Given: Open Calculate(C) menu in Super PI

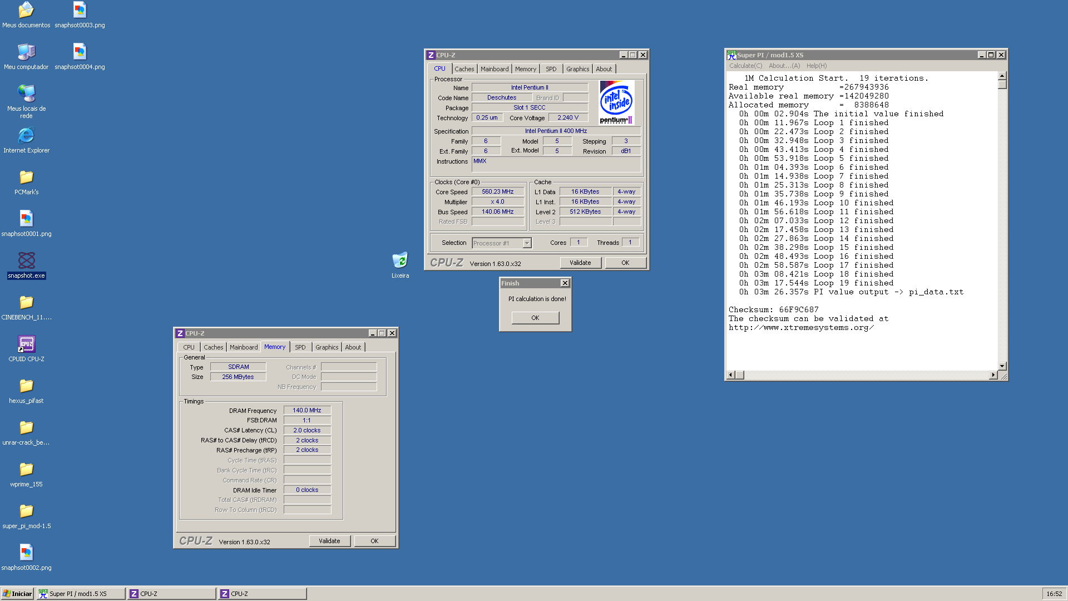Looking at the screenshot, I should 745,66.
